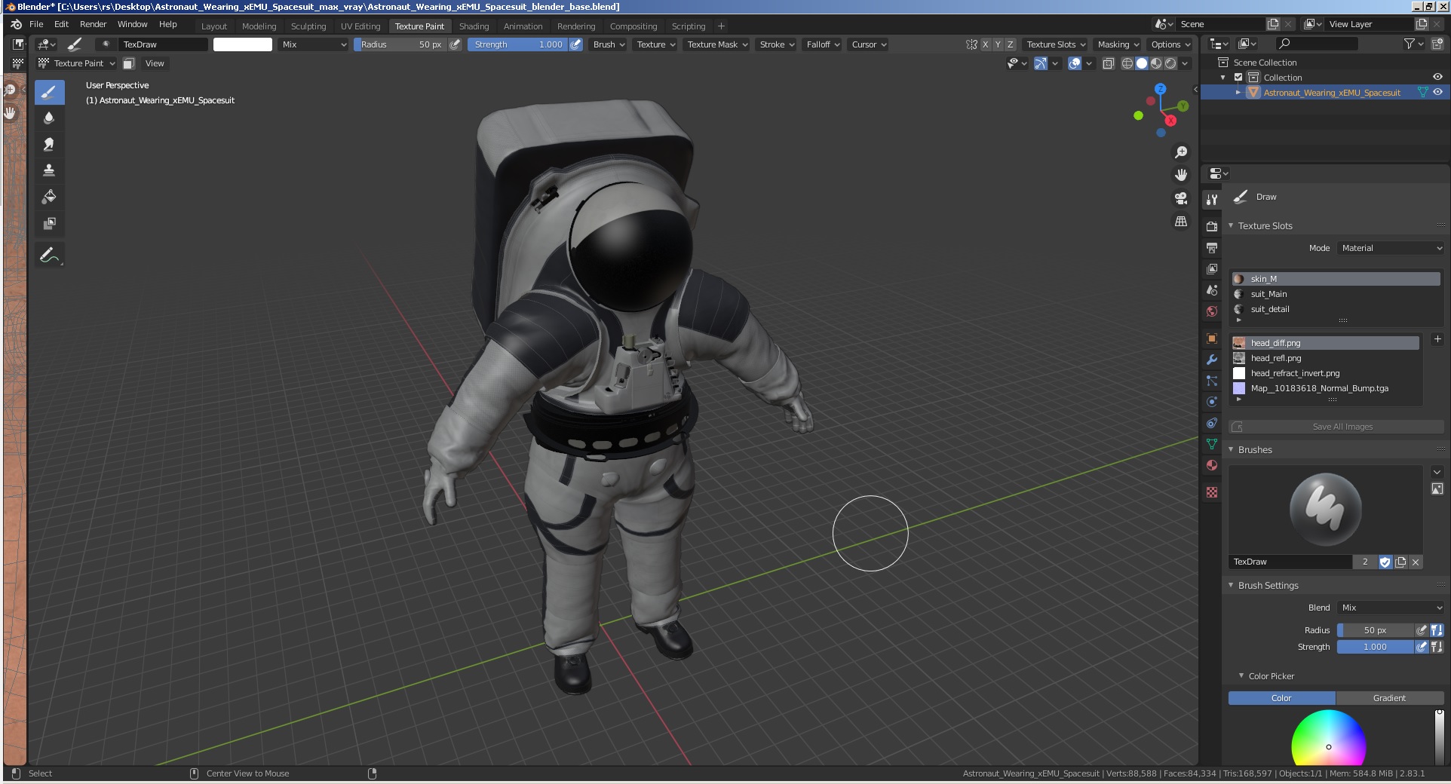
Task: Open Texture properties tab
Action: point(1212,492)
